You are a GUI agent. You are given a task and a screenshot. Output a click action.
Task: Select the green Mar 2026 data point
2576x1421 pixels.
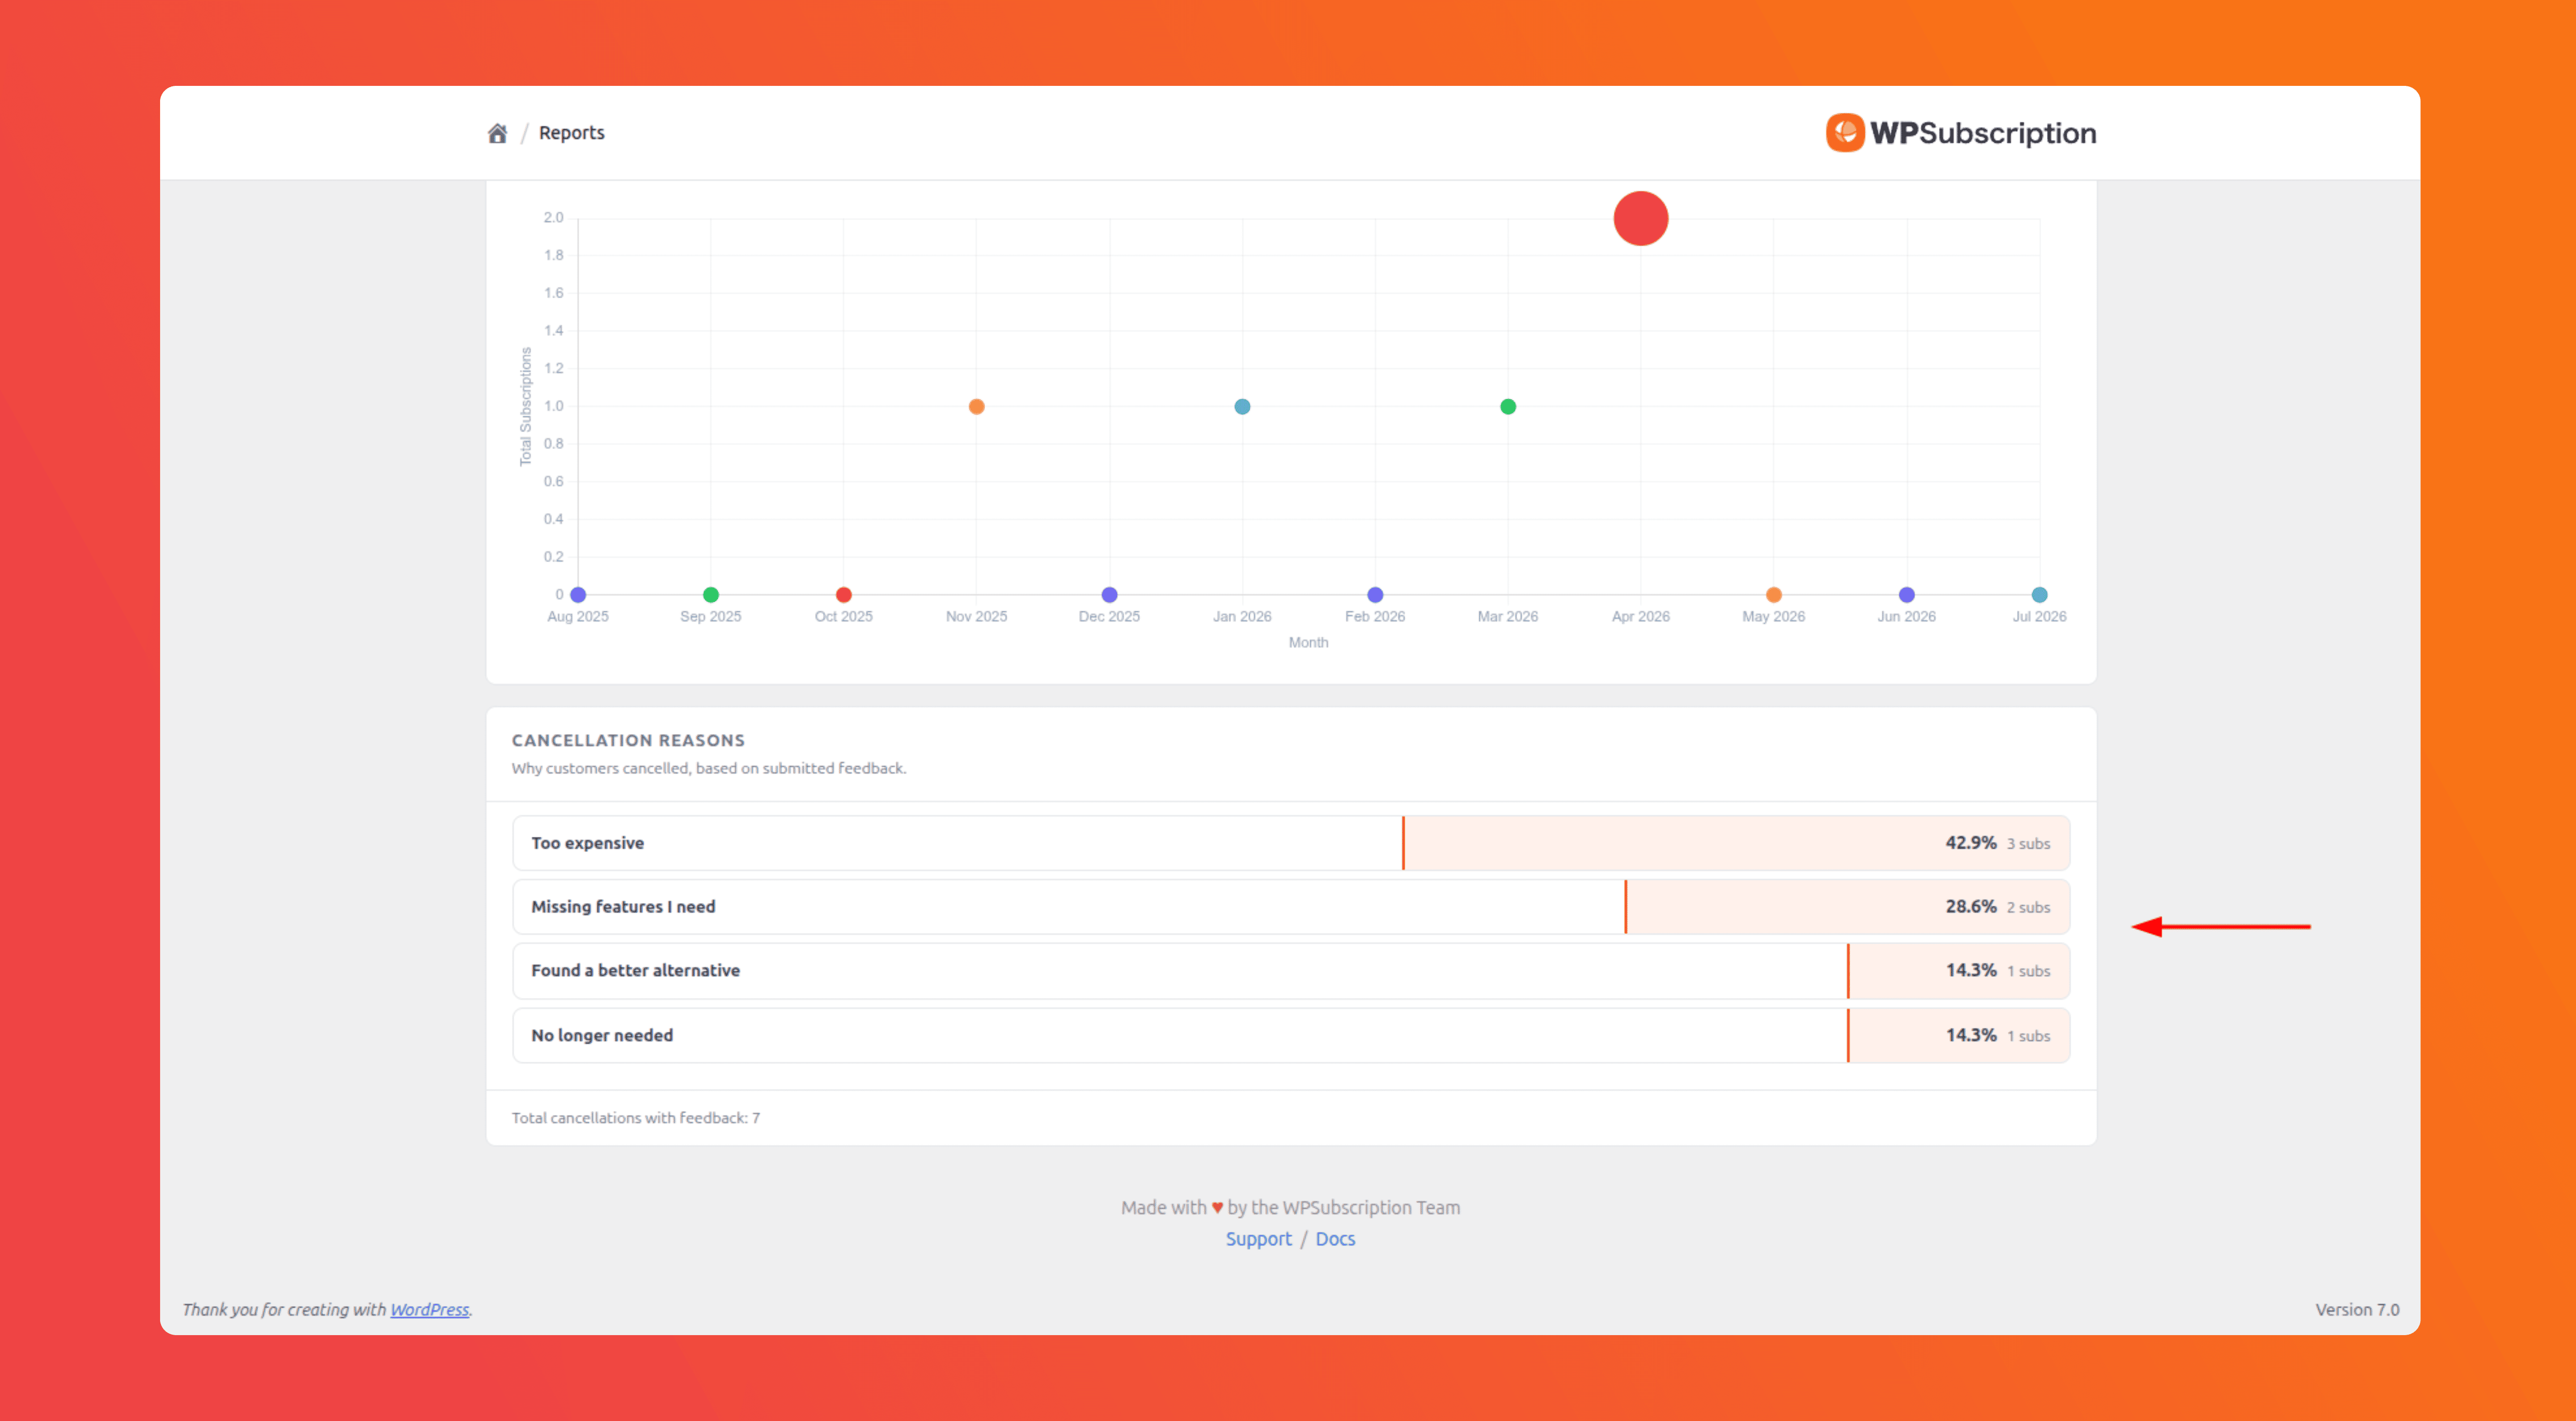pos(1508,406)
